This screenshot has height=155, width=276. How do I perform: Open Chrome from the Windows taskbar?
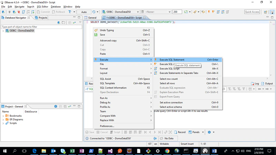point(167,151)
